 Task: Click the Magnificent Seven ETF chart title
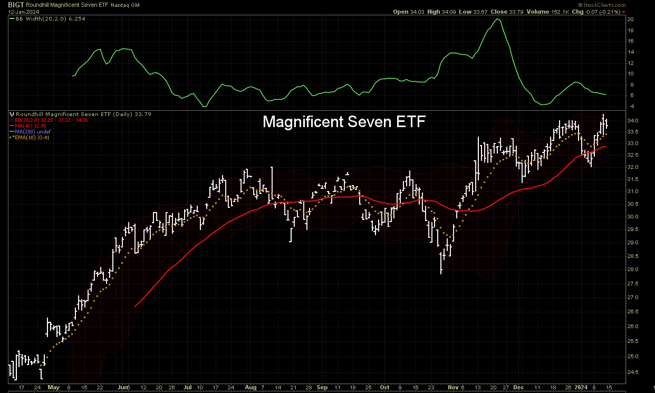(x=344, y=122)
